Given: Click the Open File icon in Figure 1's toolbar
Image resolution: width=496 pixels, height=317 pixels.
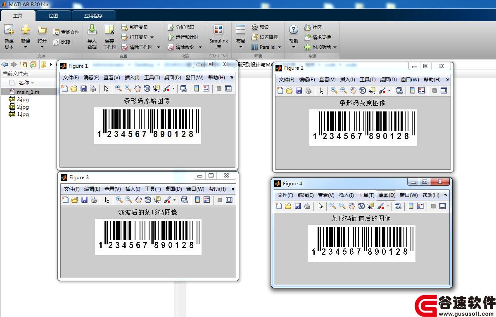Looking at the screenshot, I should [74, 88].
